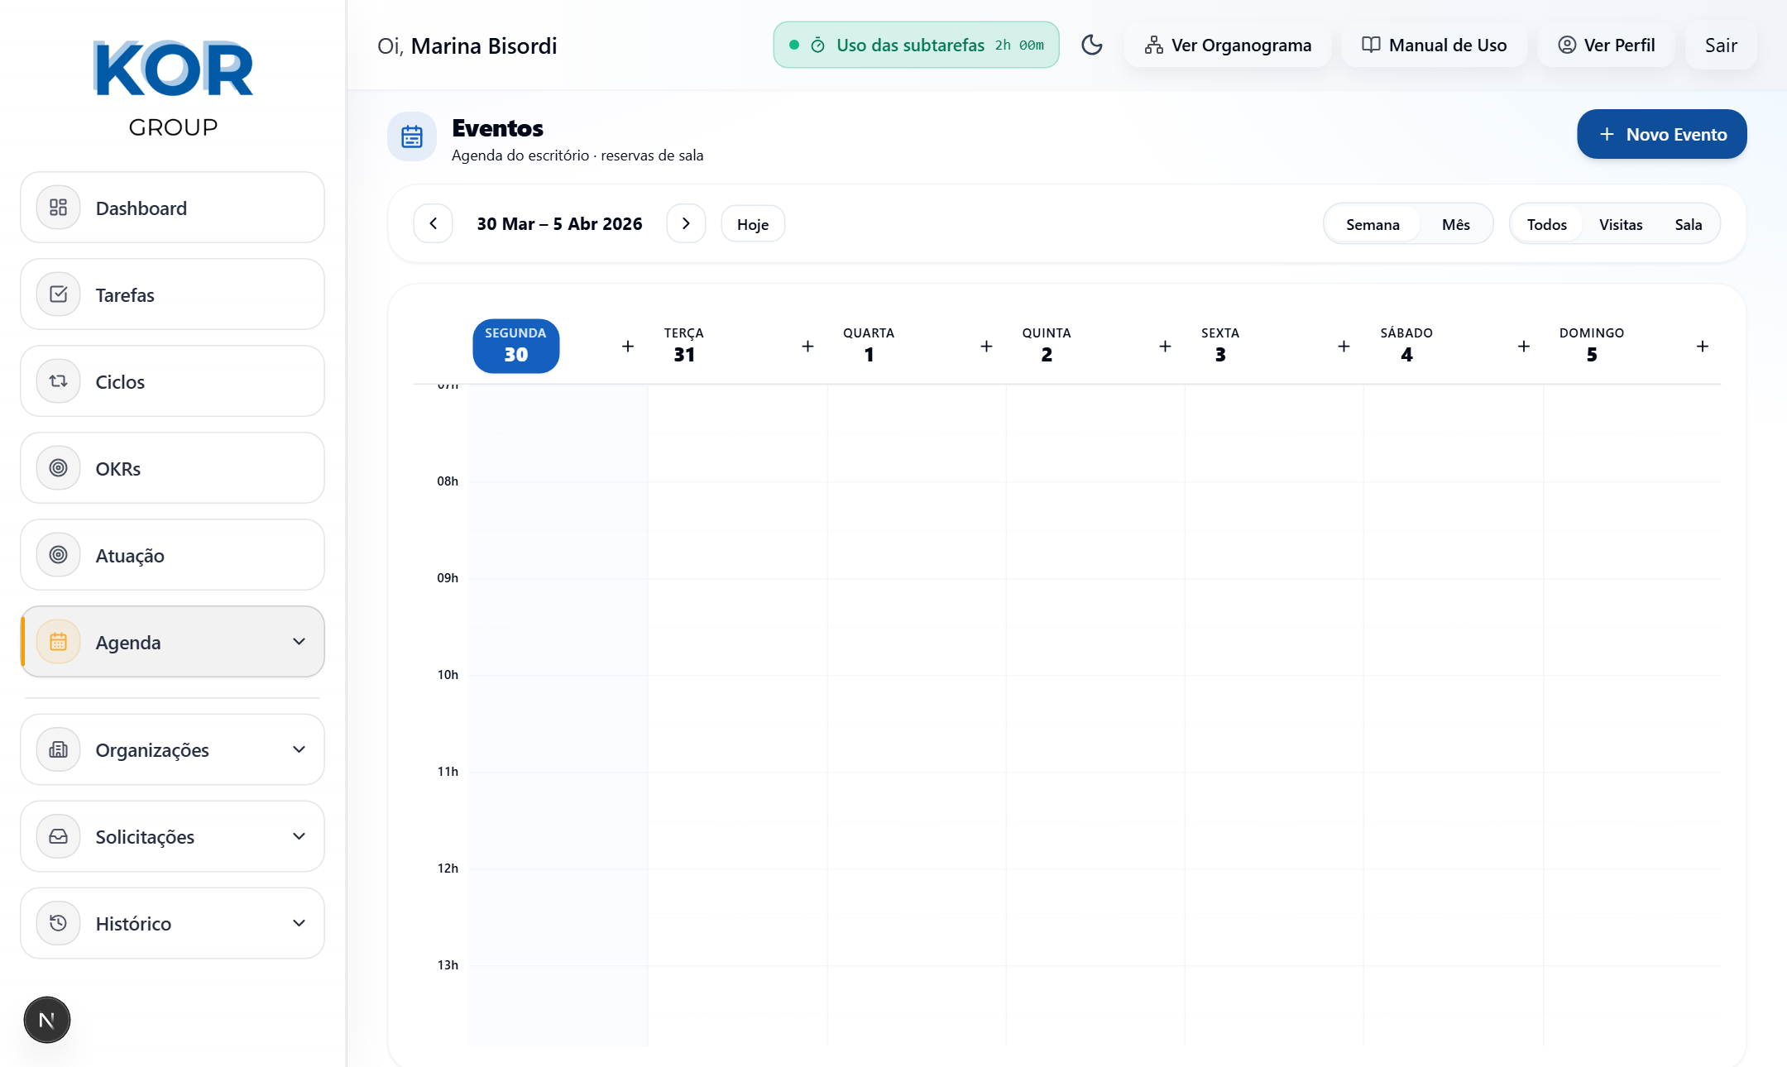Expand Histórico sidebar chevron
This screenshot has width=1787, height=1067.
[299, 923]
